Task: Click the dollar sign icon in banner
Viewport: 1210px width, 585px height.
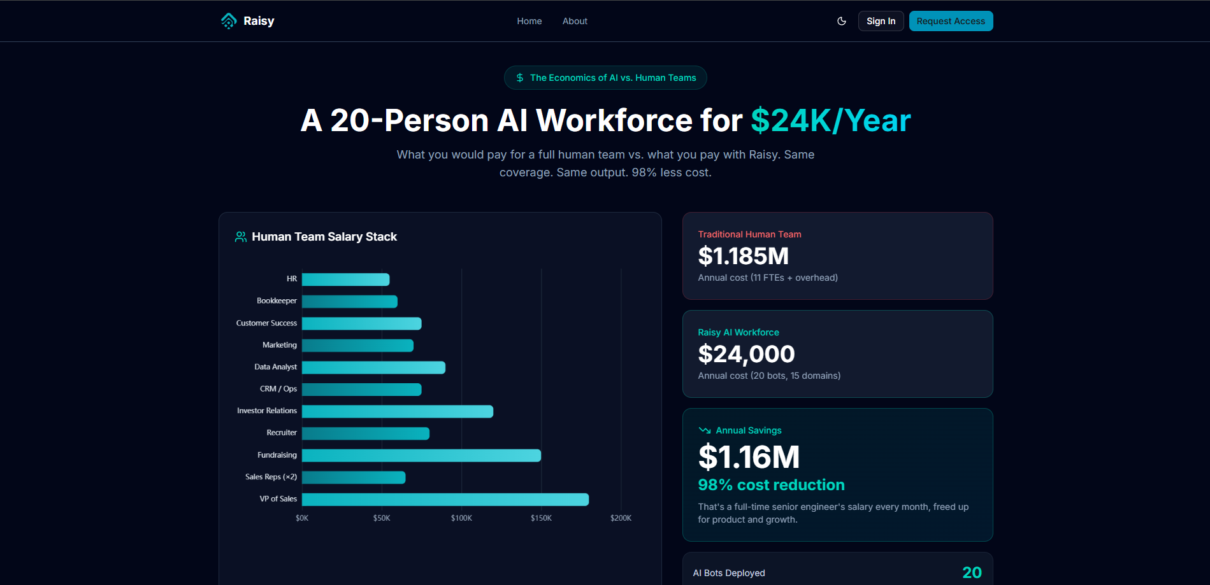Action: point(520,78)
